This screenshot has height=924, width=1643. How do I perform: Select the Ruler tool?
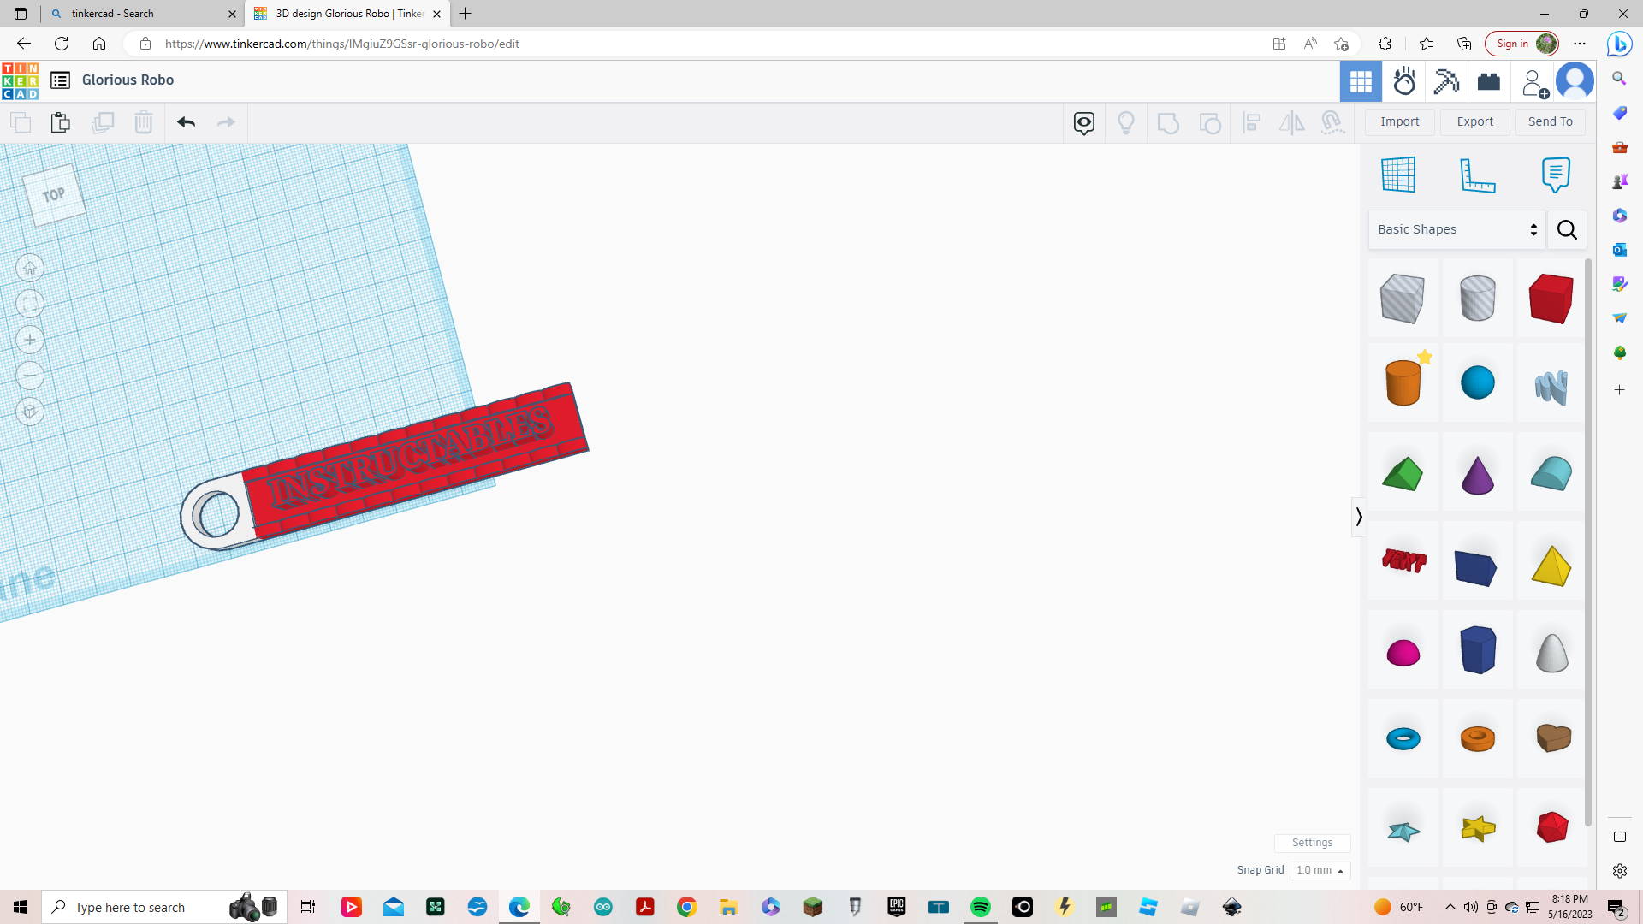(x=1479, y=175)
